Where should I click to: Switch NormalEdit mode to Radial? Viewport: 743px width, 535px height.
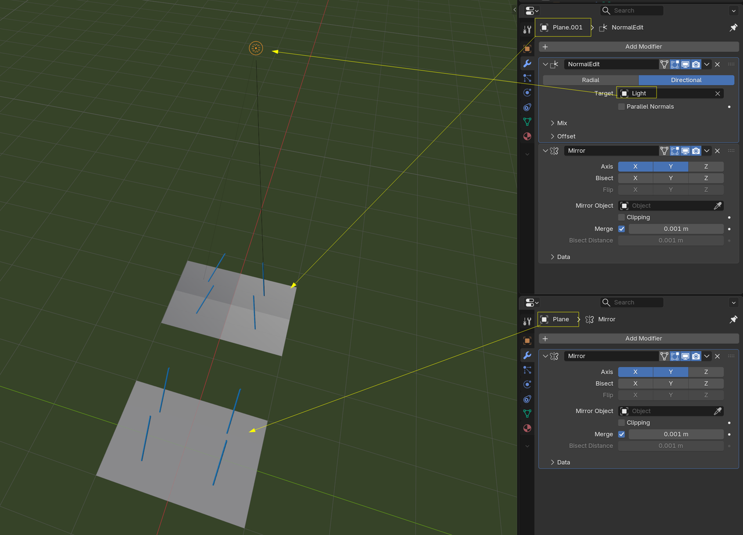[590, 80]
